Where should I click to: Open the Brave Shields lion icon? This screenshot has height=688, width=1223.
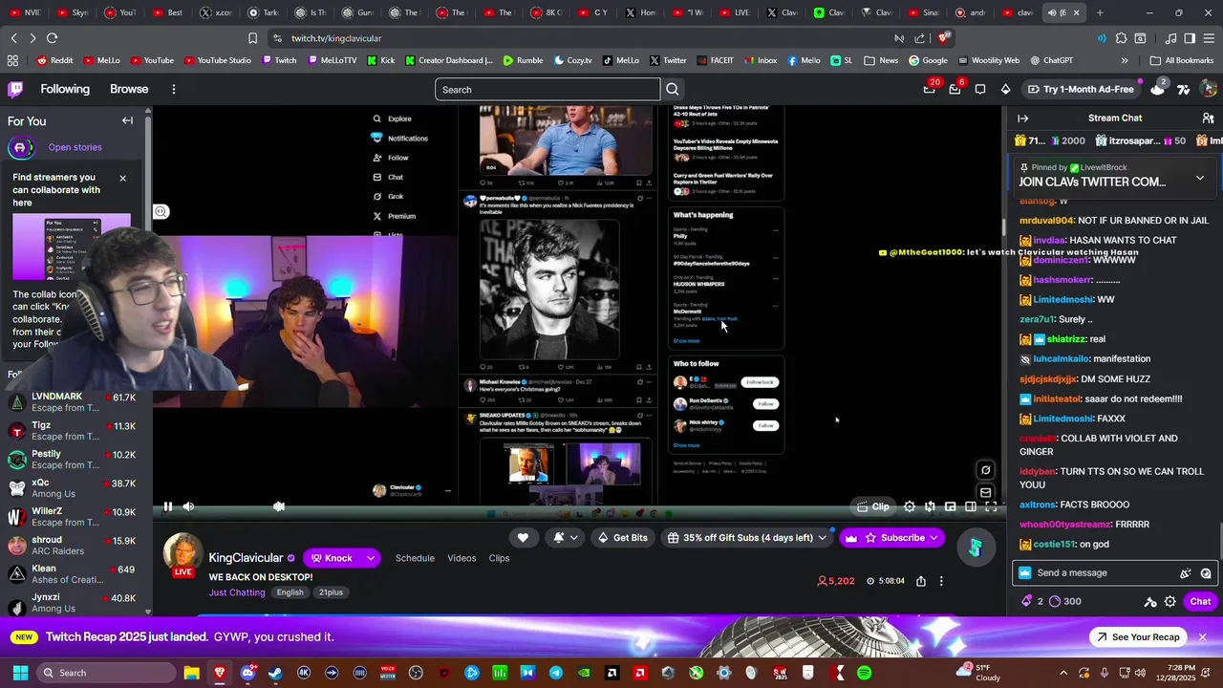[944, 38]
